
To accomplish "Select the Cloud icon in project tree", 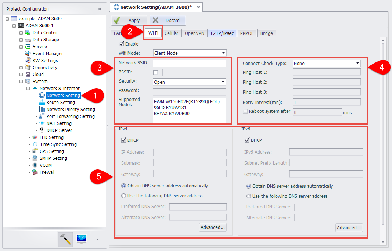I will coord(28,74).
